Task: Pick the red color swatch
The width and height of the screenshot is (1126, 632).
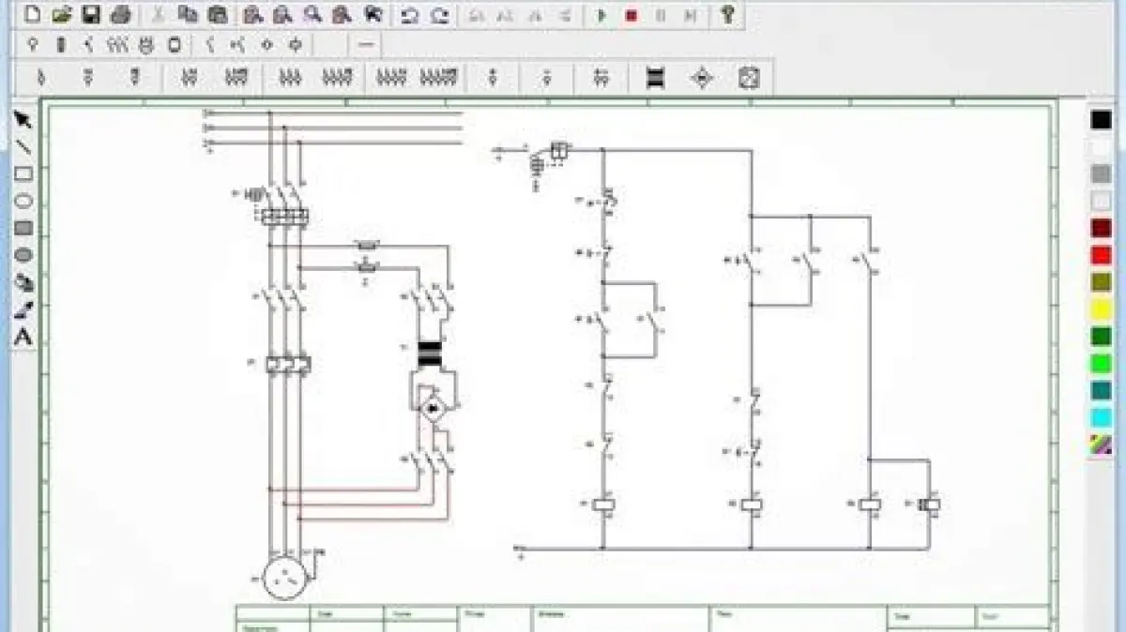Action: tap(1102, 255)
